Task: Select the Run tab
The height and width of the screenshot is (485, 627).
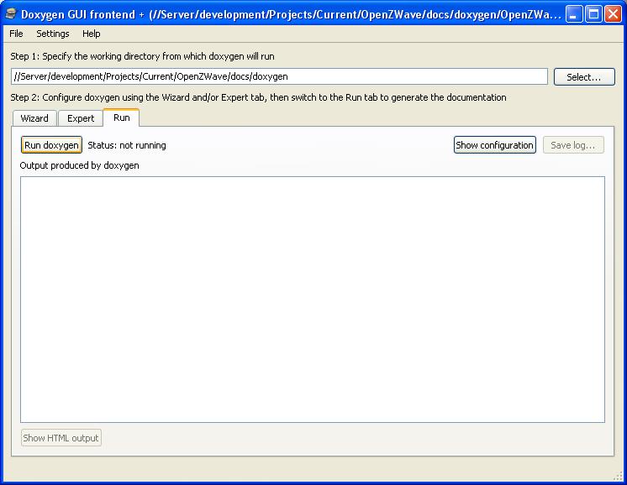Action: [122, 117]
